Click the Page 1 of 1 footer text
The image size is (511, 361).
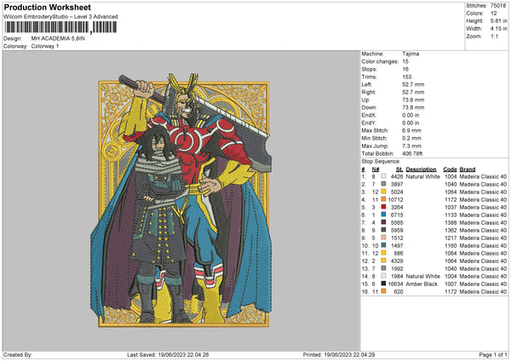click(x=489, y=354)
